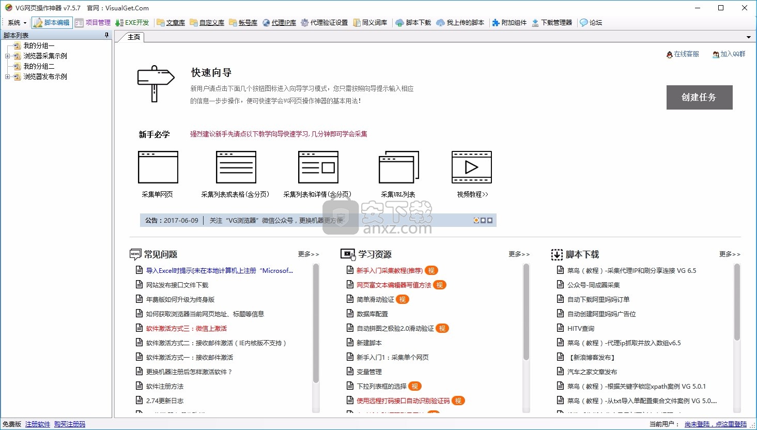Open the 系统 system dropdown menu
Screen dimensions: 757x430
pos(17,23)
